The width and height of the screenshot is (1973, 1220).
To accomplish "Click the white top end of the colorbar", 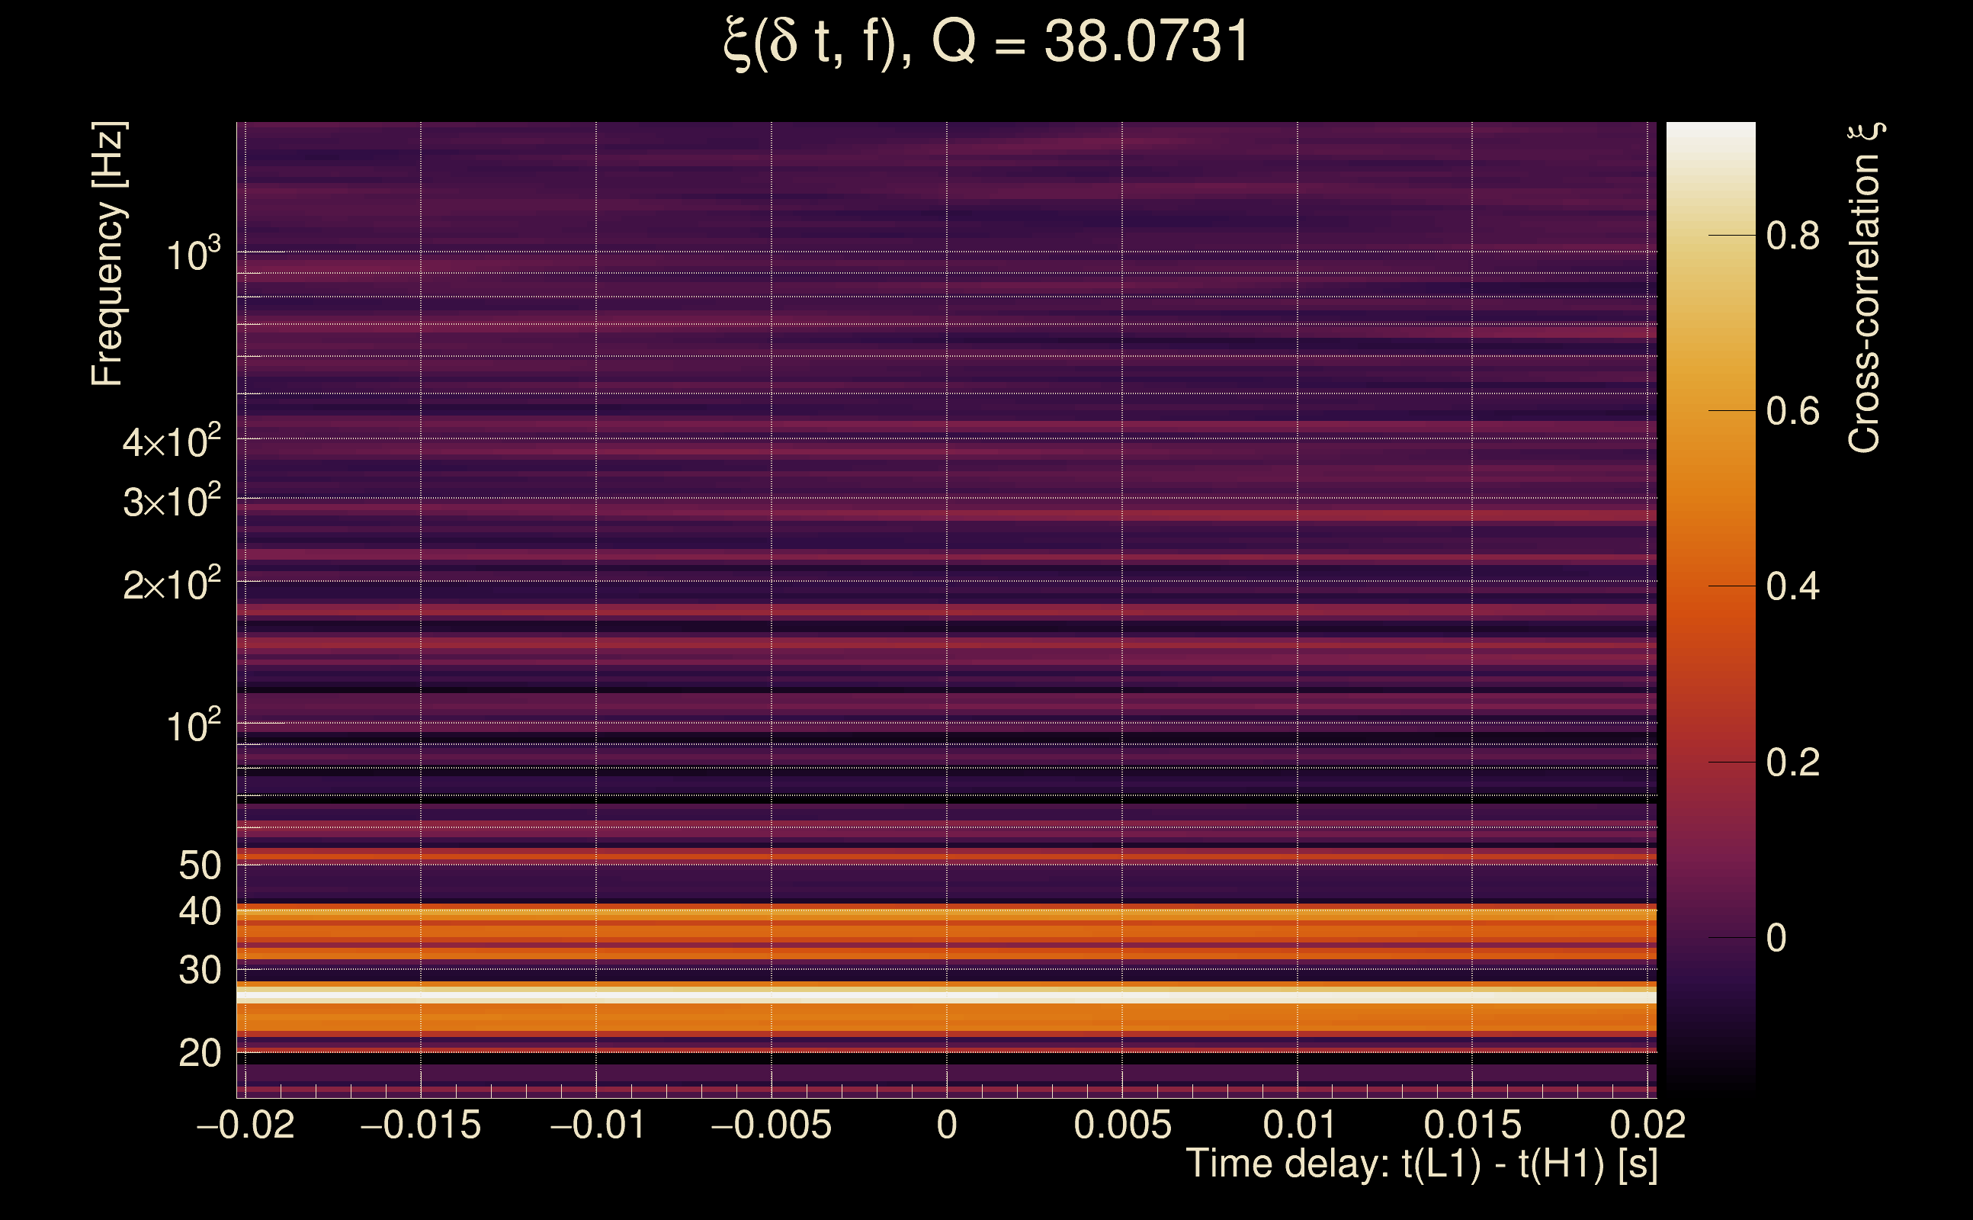I will (1710, 137).
